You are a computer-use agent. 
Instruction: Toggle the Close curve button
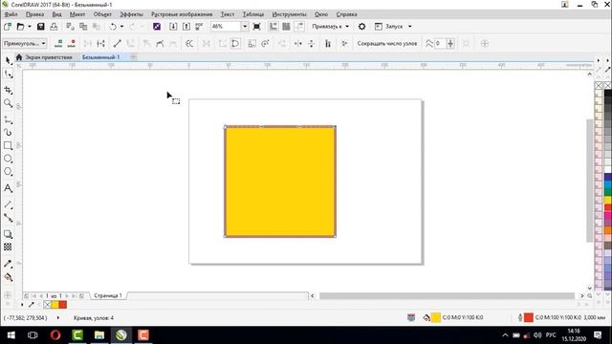tap(235, 44)
